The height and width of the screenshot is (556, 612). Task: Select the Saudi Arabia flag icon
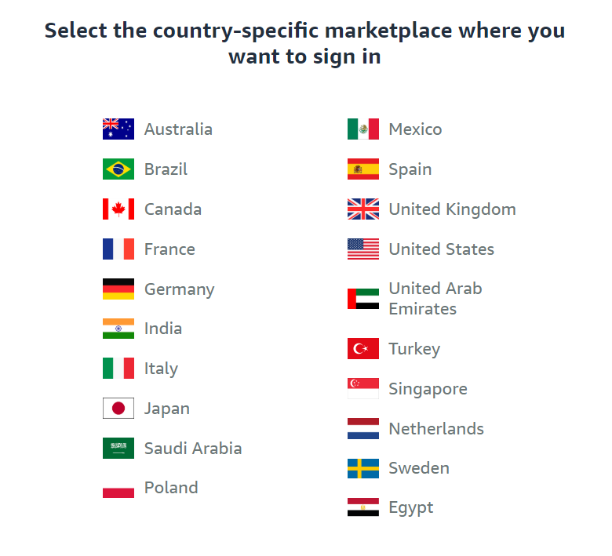(x=118, y=448)
